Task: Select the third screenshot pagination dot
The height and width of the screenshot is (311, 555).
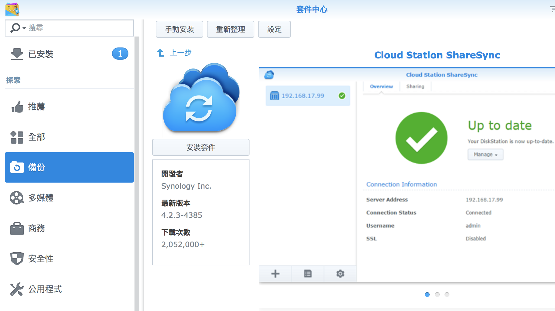Action: point(447,295)
